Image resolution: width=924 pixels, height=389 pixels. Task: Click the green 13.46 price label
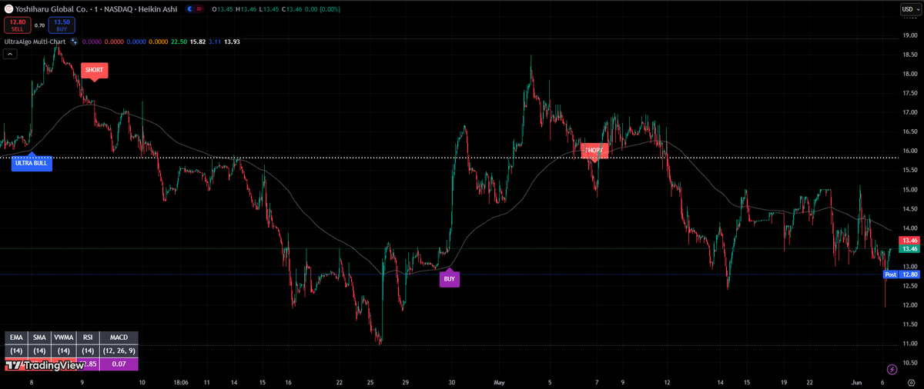(x=910, y=249)
